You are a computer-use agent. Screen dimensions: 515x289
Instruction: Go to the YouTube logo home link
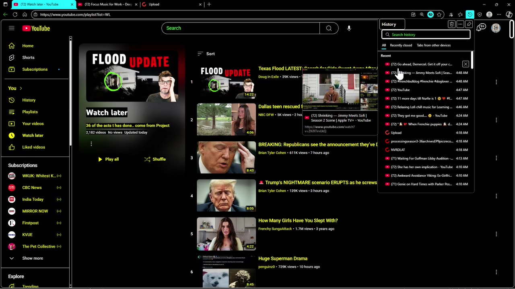click(x=36, y=28)
